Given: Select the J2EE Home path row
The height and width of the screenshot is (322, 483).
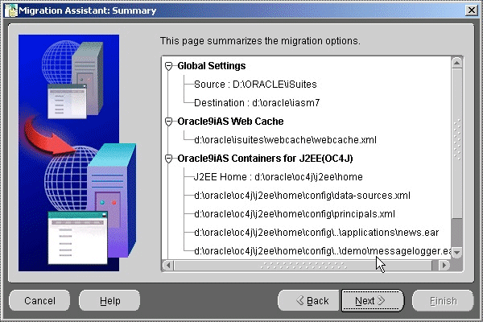Looking at the screenshot, I should coord(279,177).
